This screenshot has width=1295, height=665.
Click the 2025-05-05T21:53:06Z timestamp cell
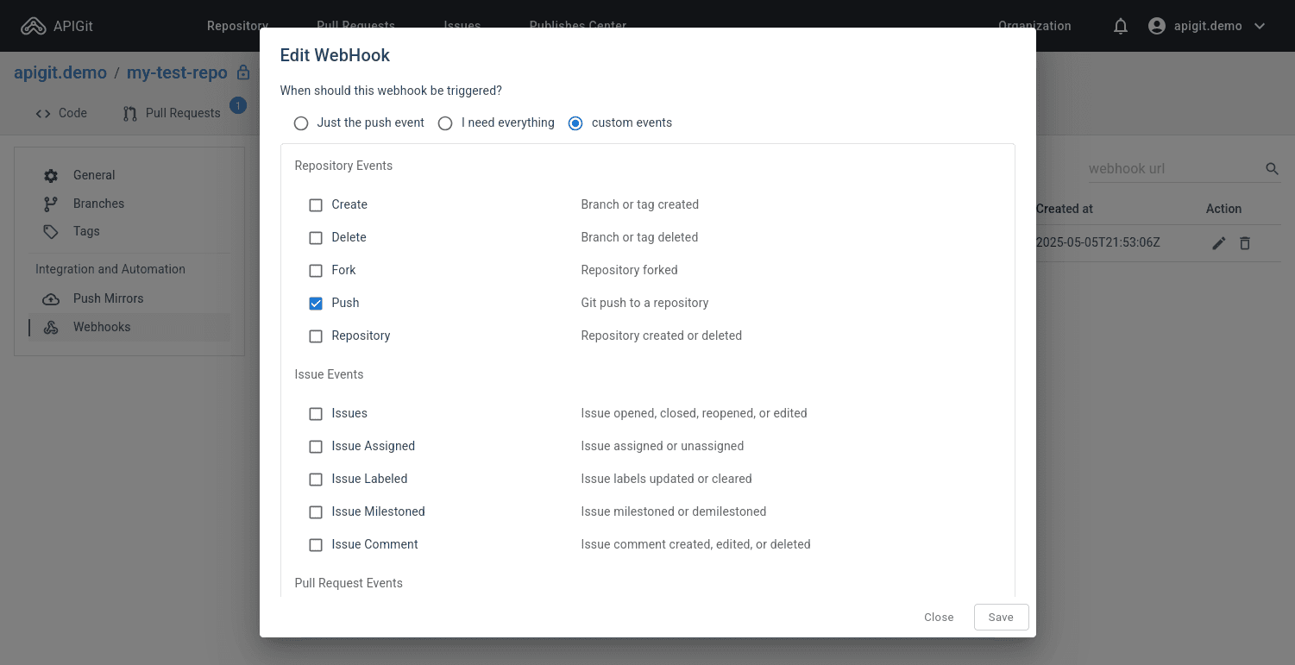pyautogui.click(x=1097, y=243)
